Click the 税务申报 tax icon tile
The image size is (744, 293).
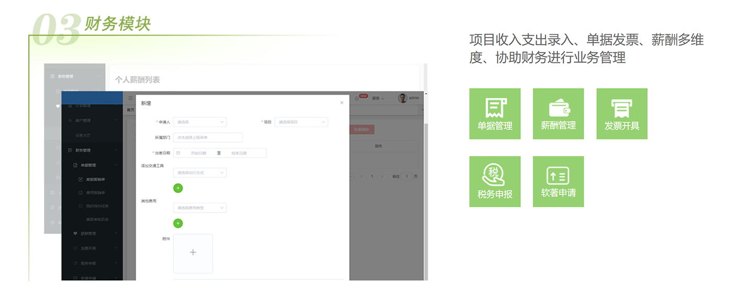(495, 181)
